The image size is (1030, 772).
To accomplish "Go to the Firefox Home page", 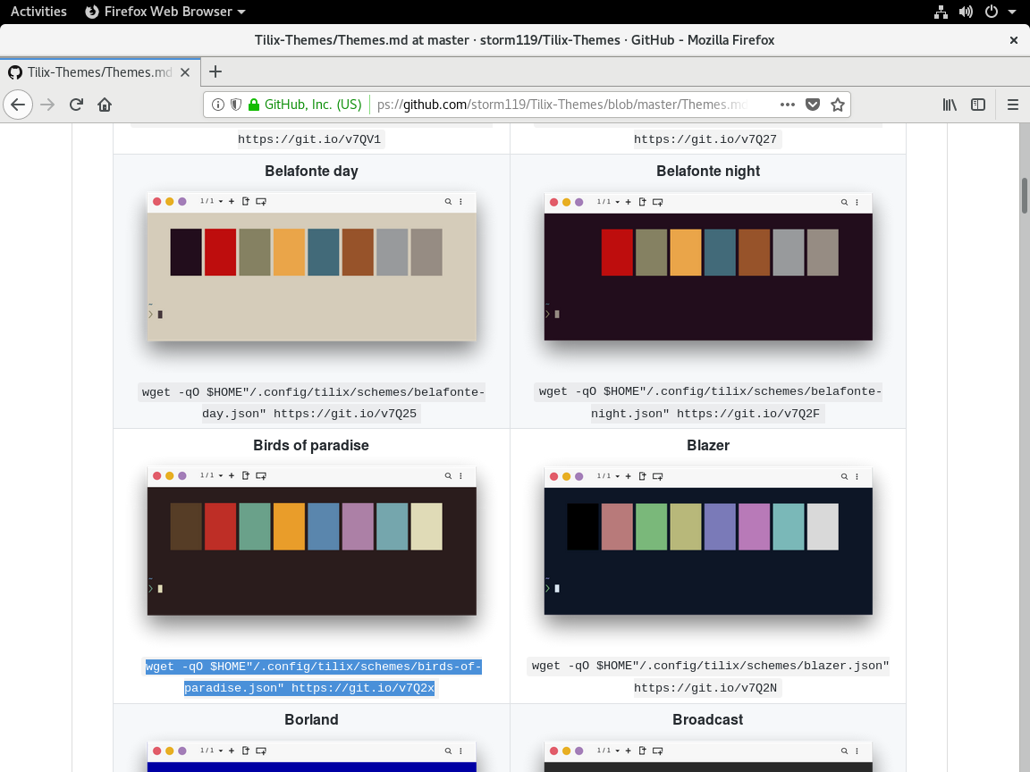I will tap(105, 105).
